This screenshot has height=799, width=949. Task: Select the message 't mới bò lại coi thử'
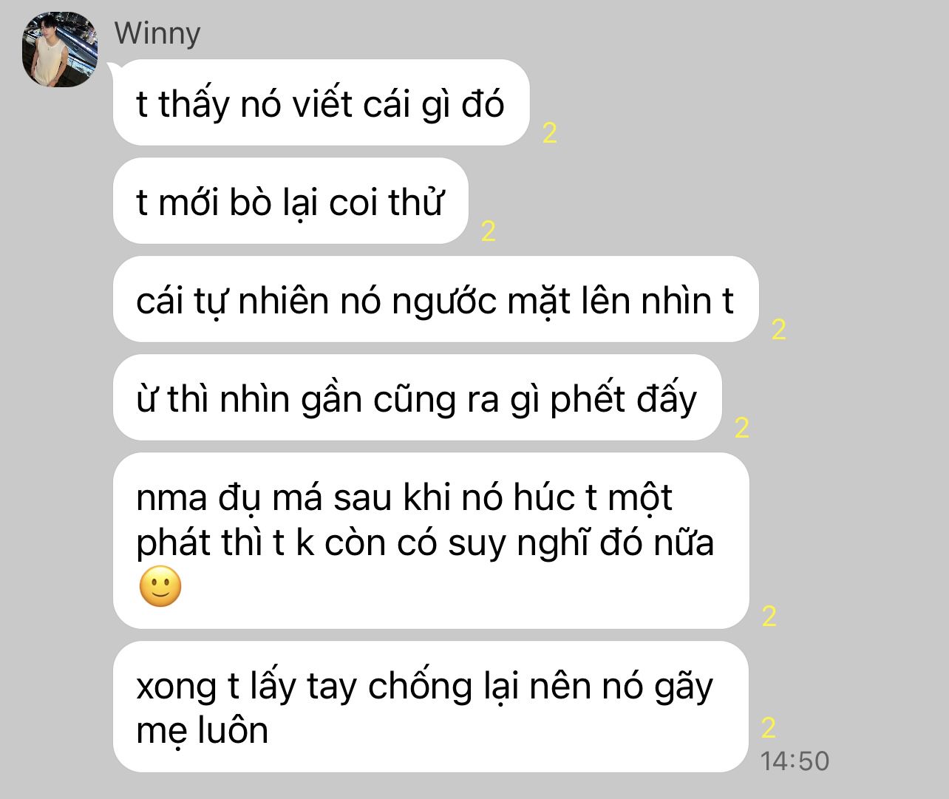pyautogui.click(x=290, y=201)
